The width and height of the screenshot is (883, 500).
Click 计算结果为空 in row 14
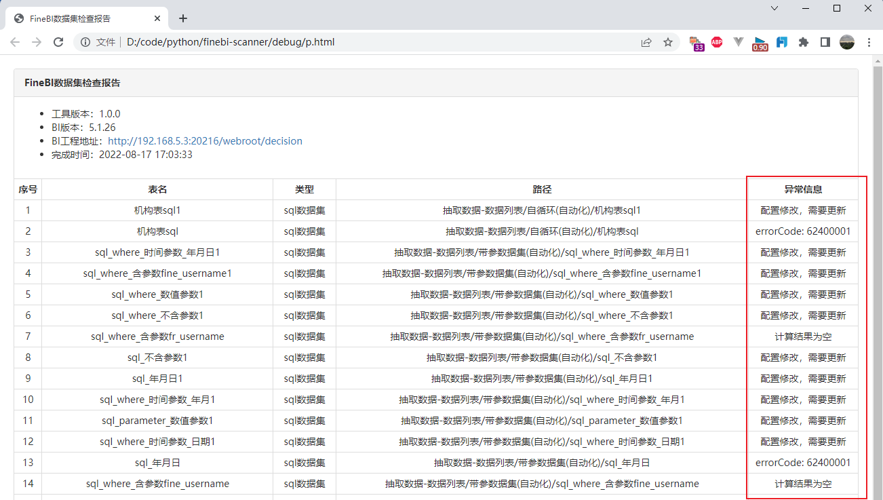pos(803,484)
